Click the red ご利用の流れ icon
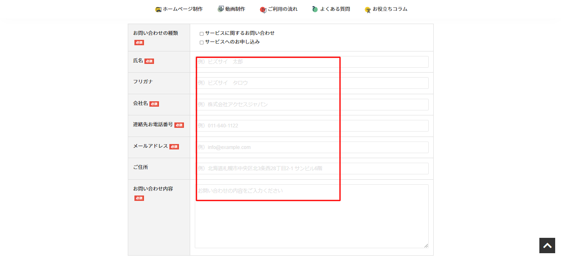Viewport: 561px width, 259px height. (x=263, y=10)
